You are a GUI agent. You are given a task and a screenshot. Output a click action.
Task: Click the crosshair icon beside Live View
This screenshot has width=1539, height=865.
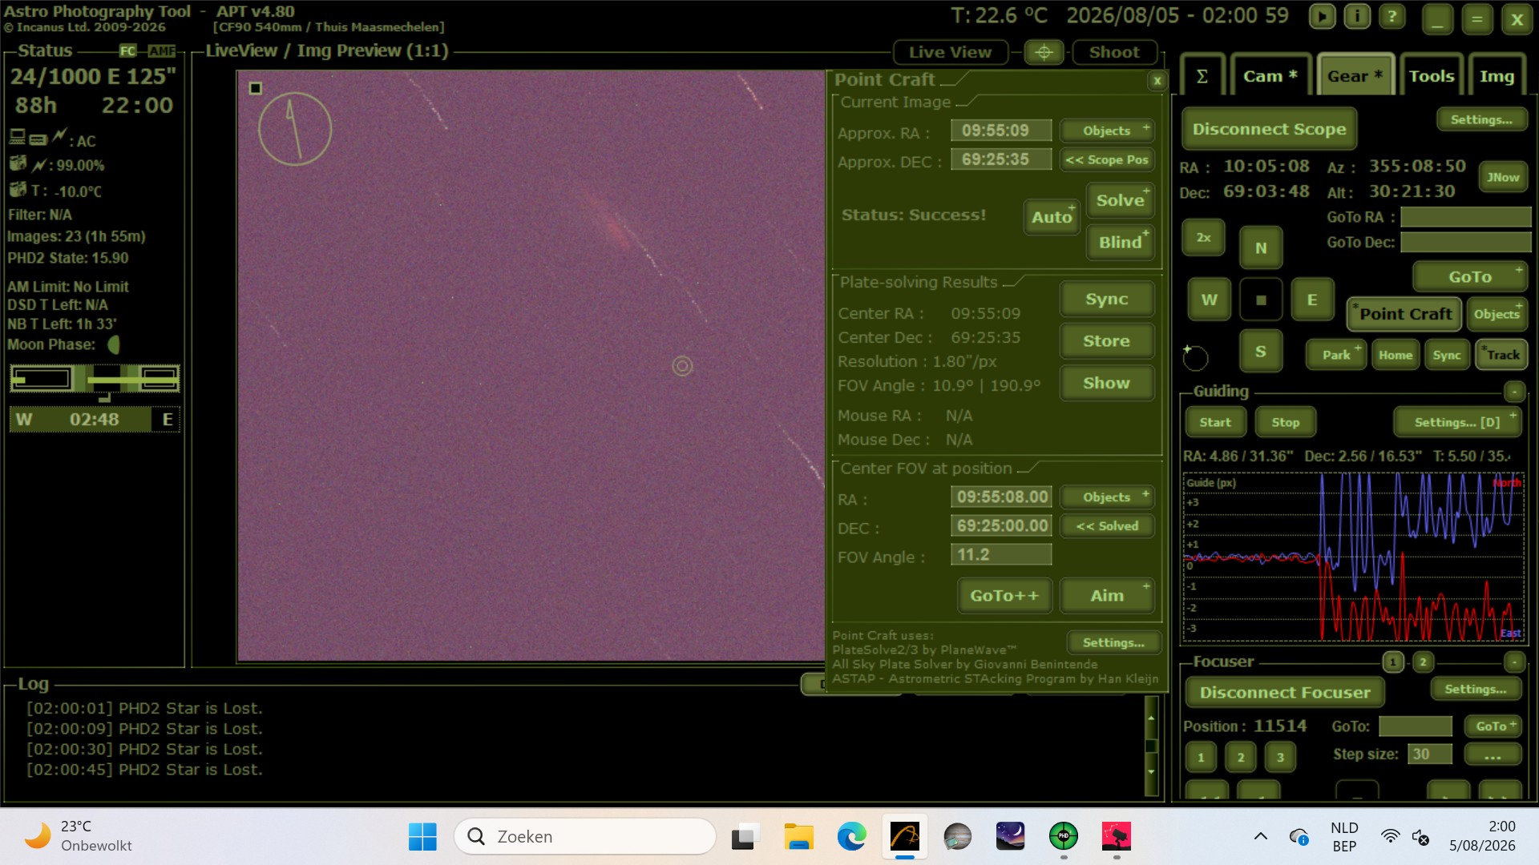1044,52
